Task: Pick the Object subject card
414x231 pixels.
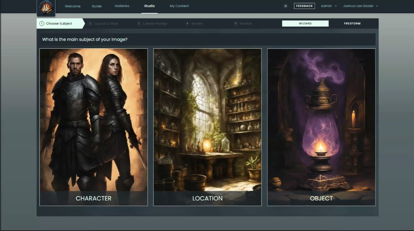Action: point(321,127)
